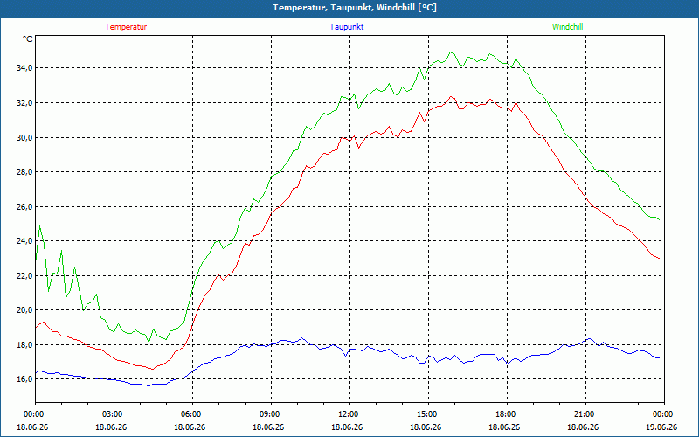Screen dimensions: 699x437
Task: Click the 30,0 y-axis value
Action: click(24, 137)
